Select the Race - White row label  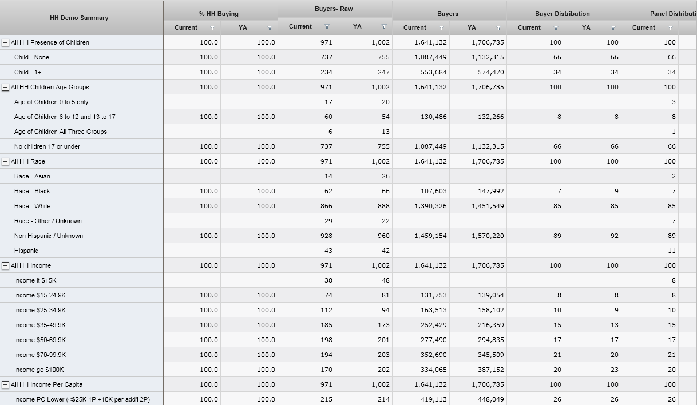(x=32, y=206)
